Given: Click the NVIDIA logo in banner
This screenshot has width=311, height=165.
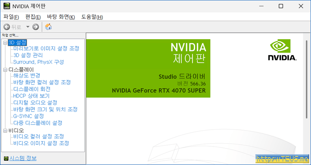Looking at the screenshot, I should click(x=282, y=51).
